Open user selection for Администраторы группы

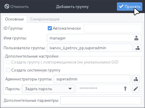coord(136,79)
